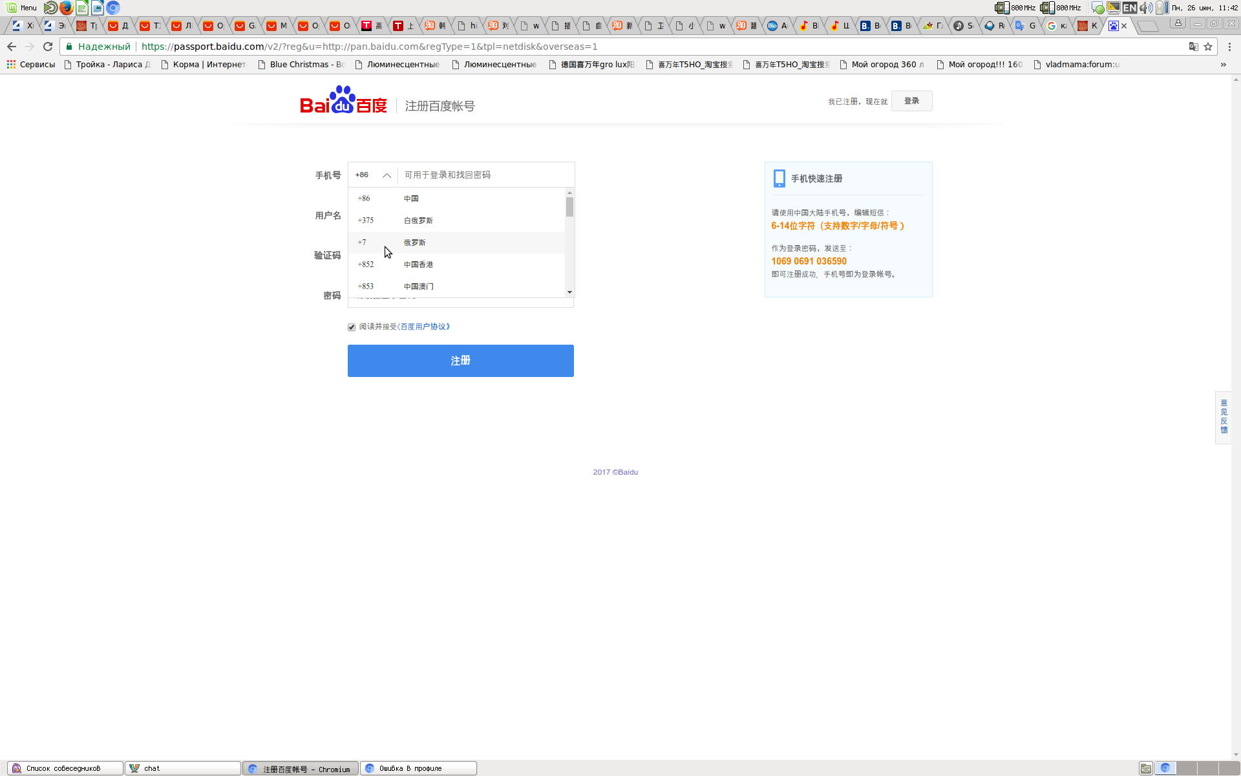Reload the Baidu registration page

coord(48,47)
